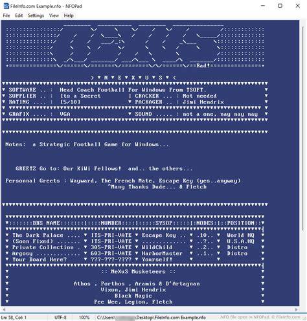
Task: Click the 'Your Board Here?' entry
Action: pos(40,260)
